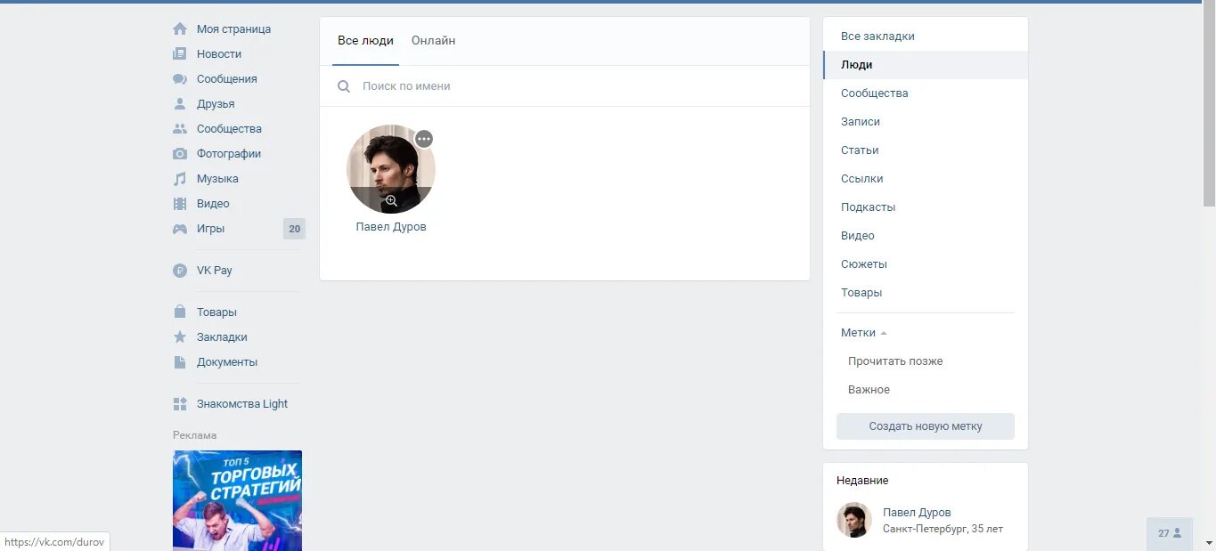Click the VK Pay ruble icon
The image size is (1216, 551).
pos(180,271)
